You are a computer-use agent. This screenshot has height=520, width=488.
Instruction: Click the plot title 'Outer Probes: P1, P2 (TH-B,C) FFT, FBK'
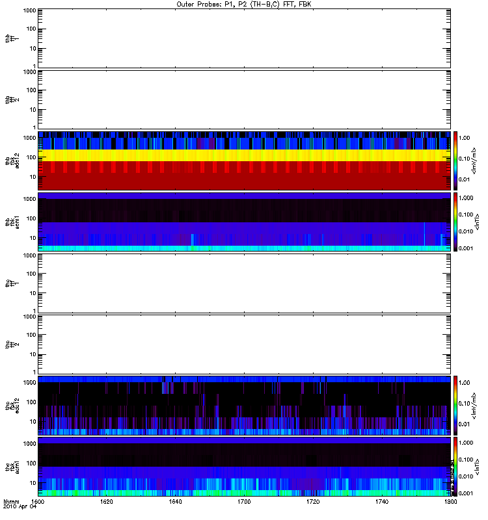pos(244,5)
